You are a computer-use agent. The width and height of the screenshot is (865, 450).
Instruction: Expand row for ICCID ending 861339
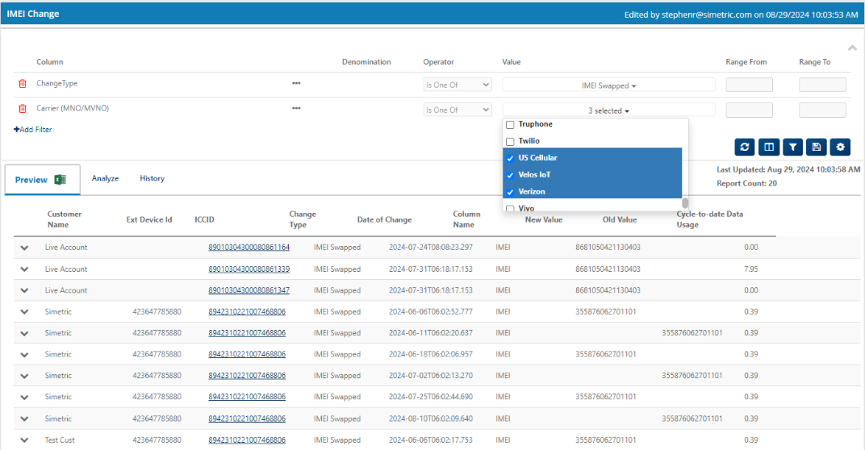point(24,269)
